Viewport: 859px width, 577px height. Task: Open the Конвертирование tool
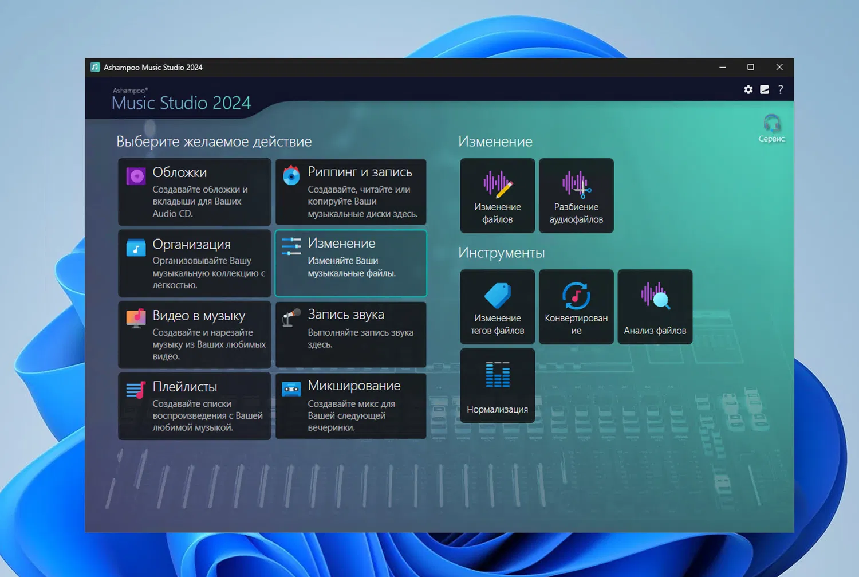pos(576,307)
